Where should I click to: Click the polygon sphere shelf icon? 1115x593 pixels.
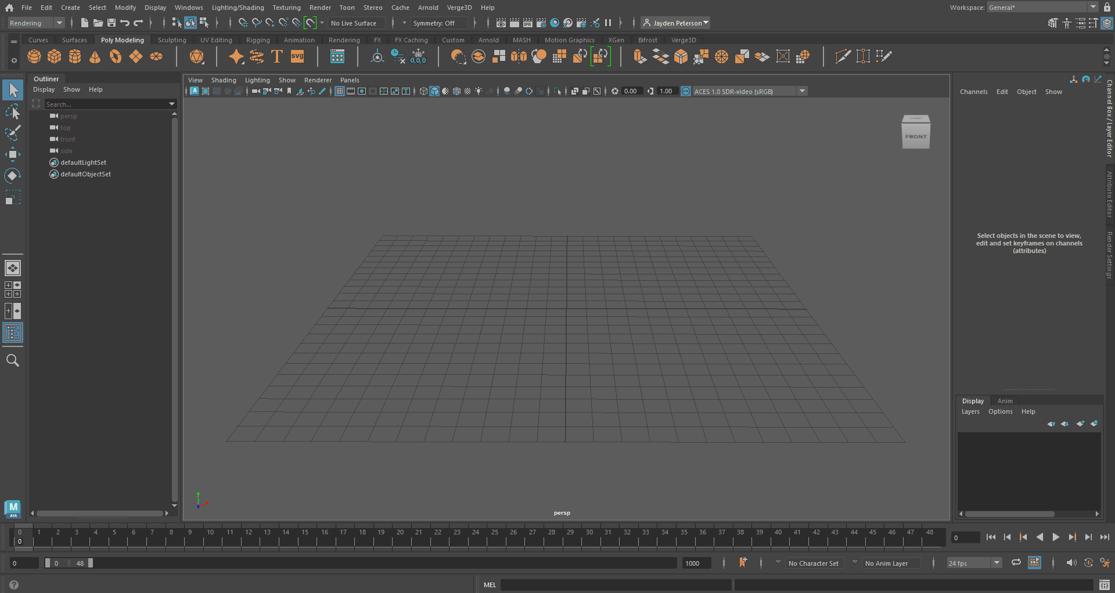[34, 56]
